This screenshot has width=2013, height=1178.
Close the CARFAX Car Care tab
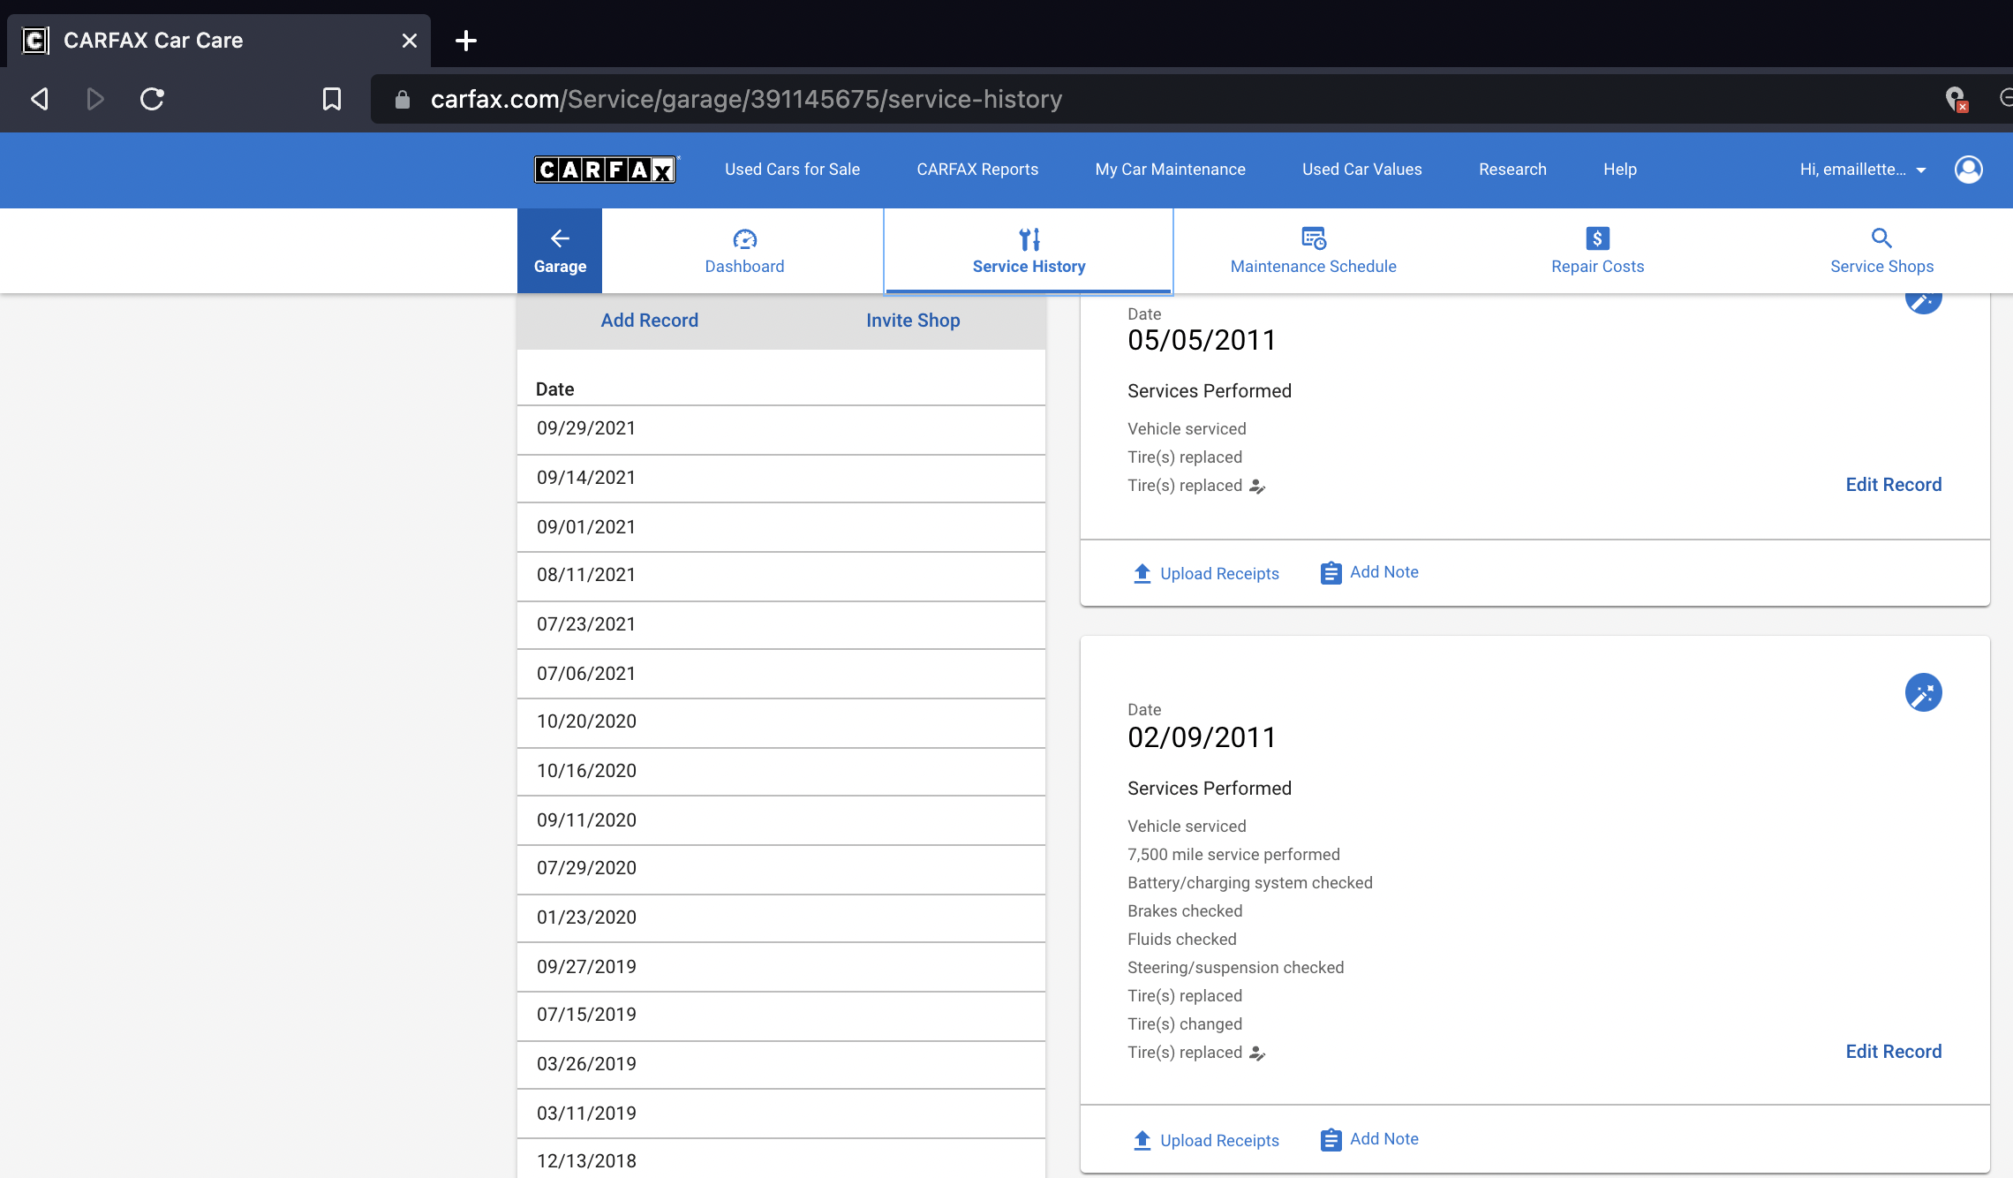click(409, 41)
